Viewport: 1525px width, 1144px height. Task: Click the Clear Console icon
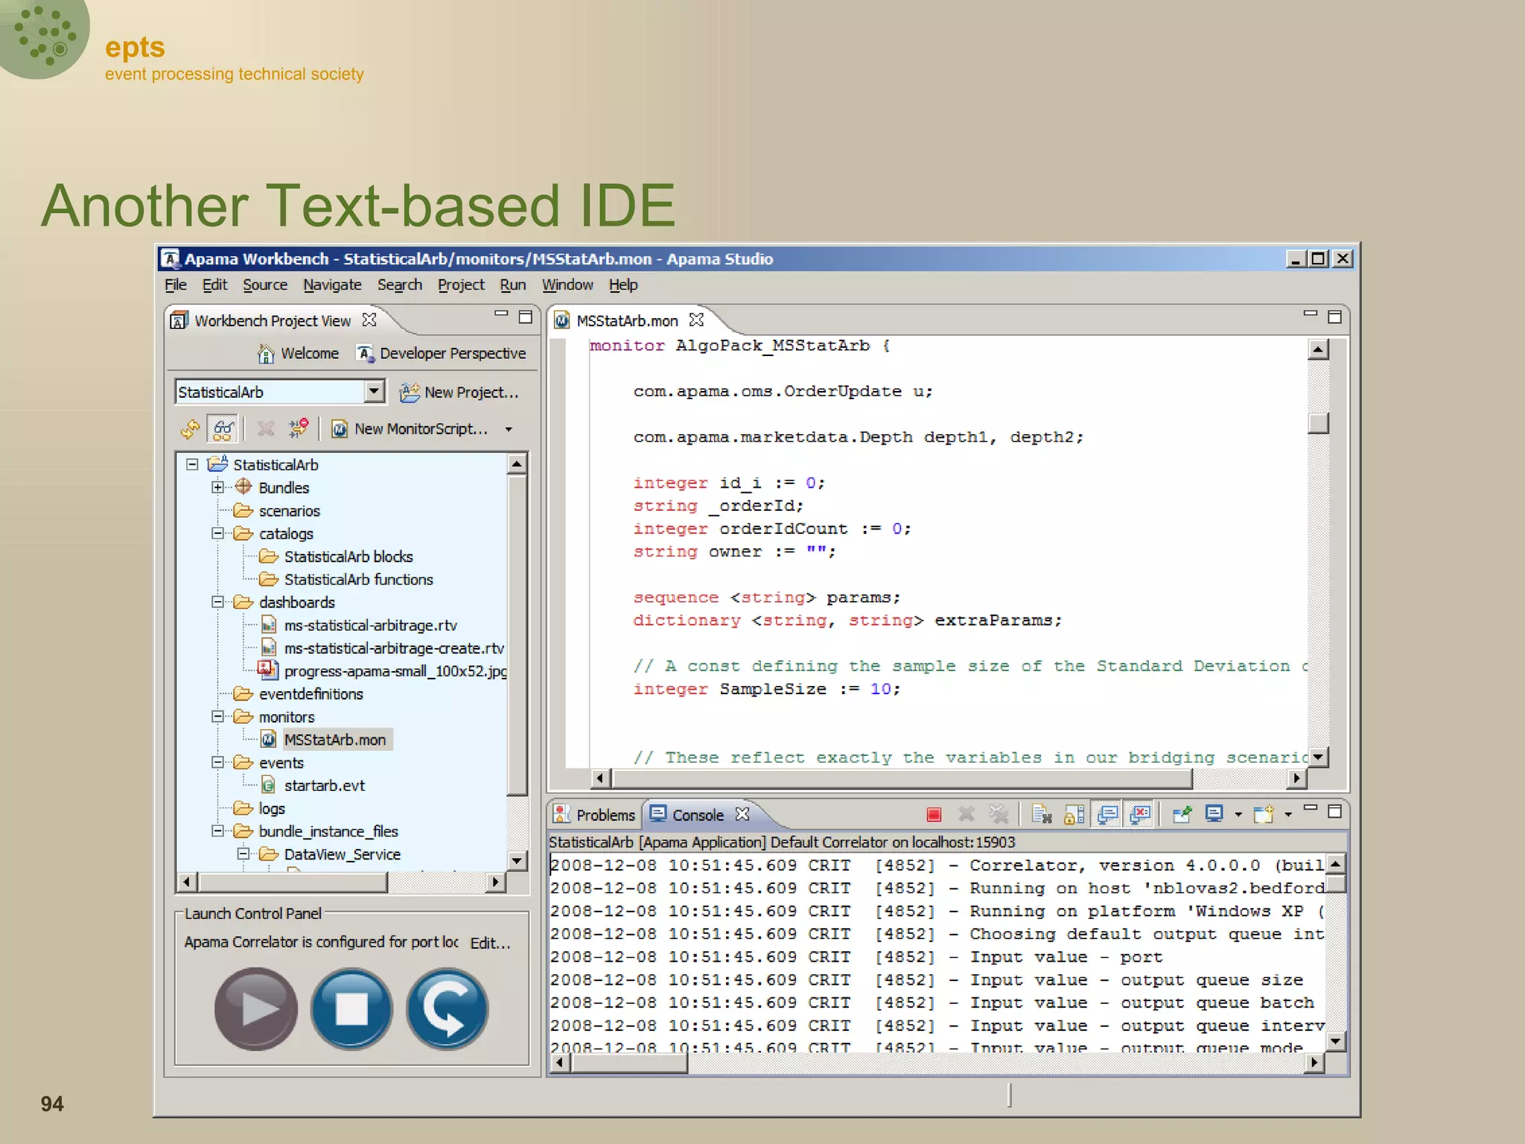1042,814
